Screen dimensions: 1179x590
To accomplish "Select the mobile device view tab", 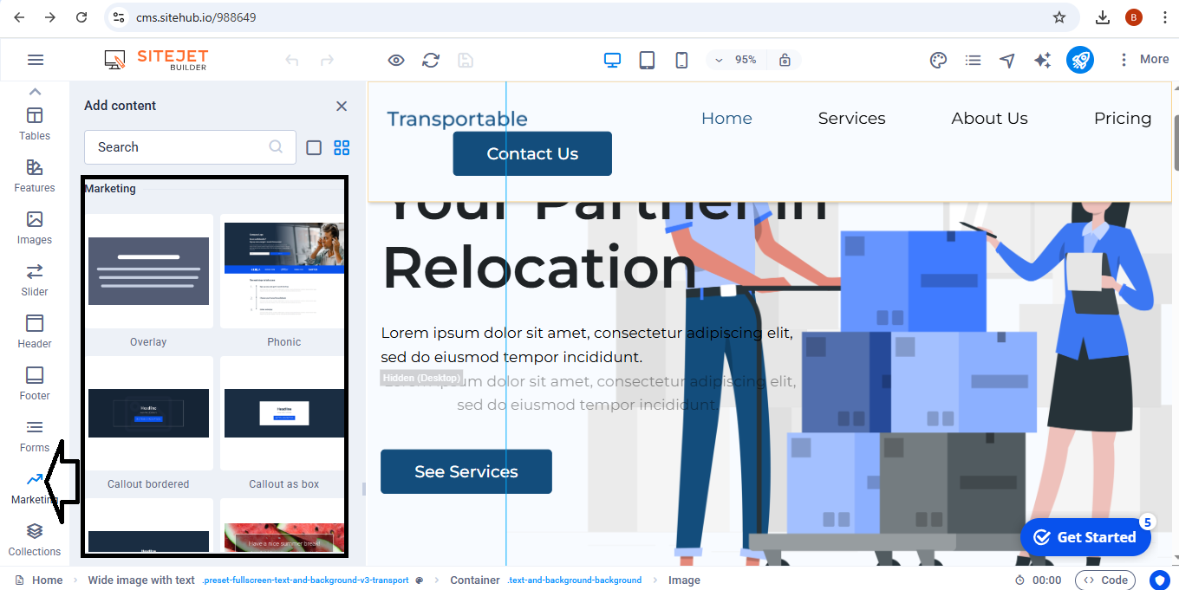I will coord(681,60).
